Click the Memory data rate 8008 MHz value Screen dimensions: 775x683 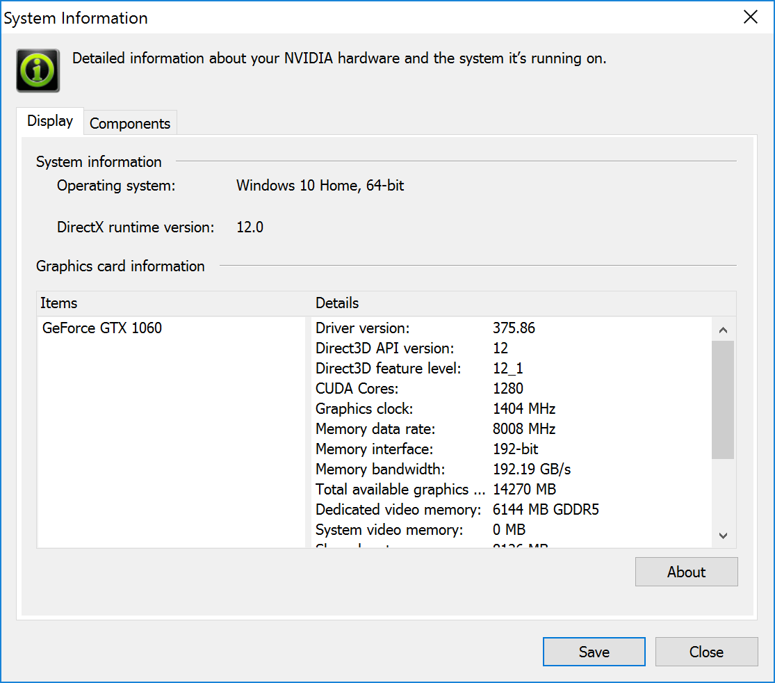tap(524, 429)
